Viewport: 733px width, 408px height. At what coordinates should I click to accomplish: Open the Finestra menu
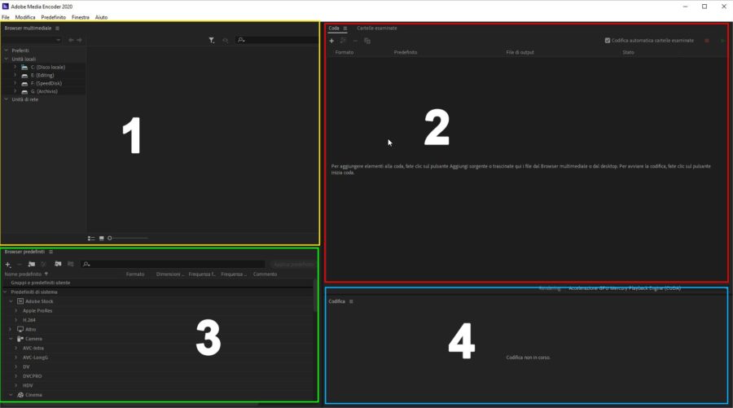point(81,17)
